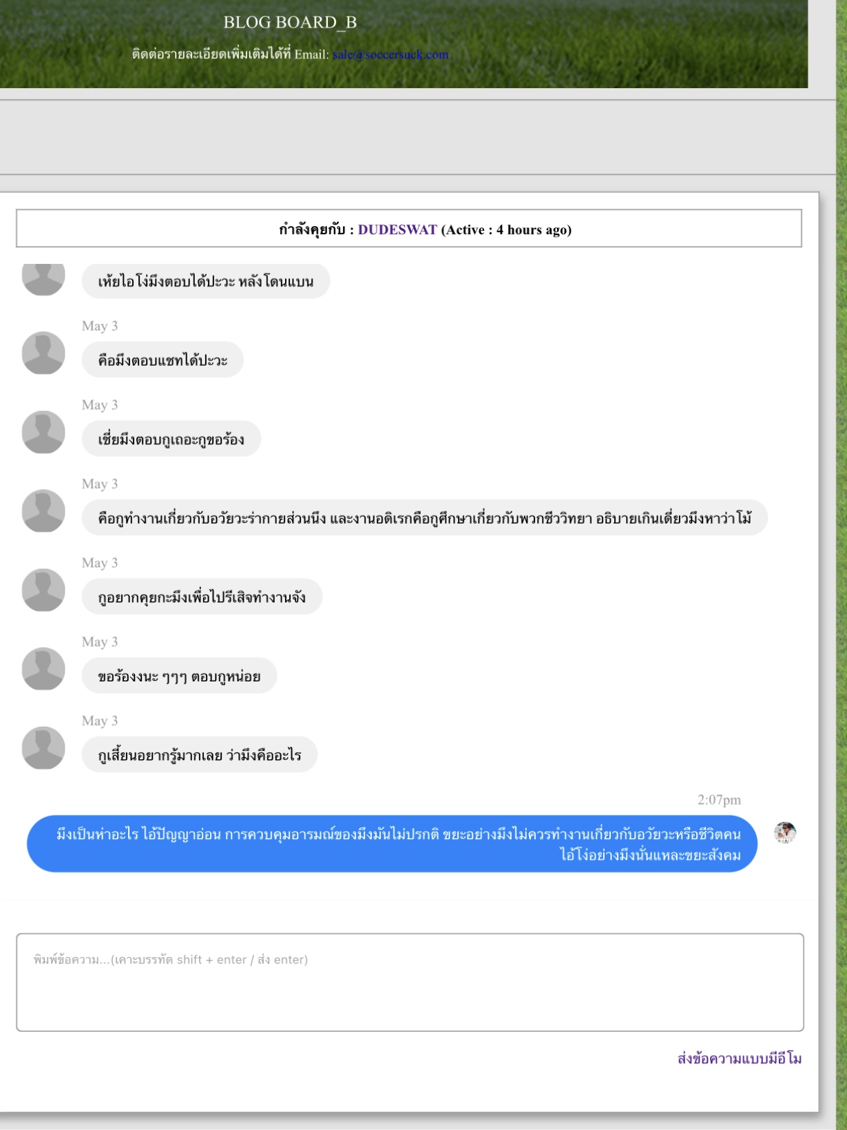
Task: Click the BLOG BOARD_B header title
Action: (290, 22)
